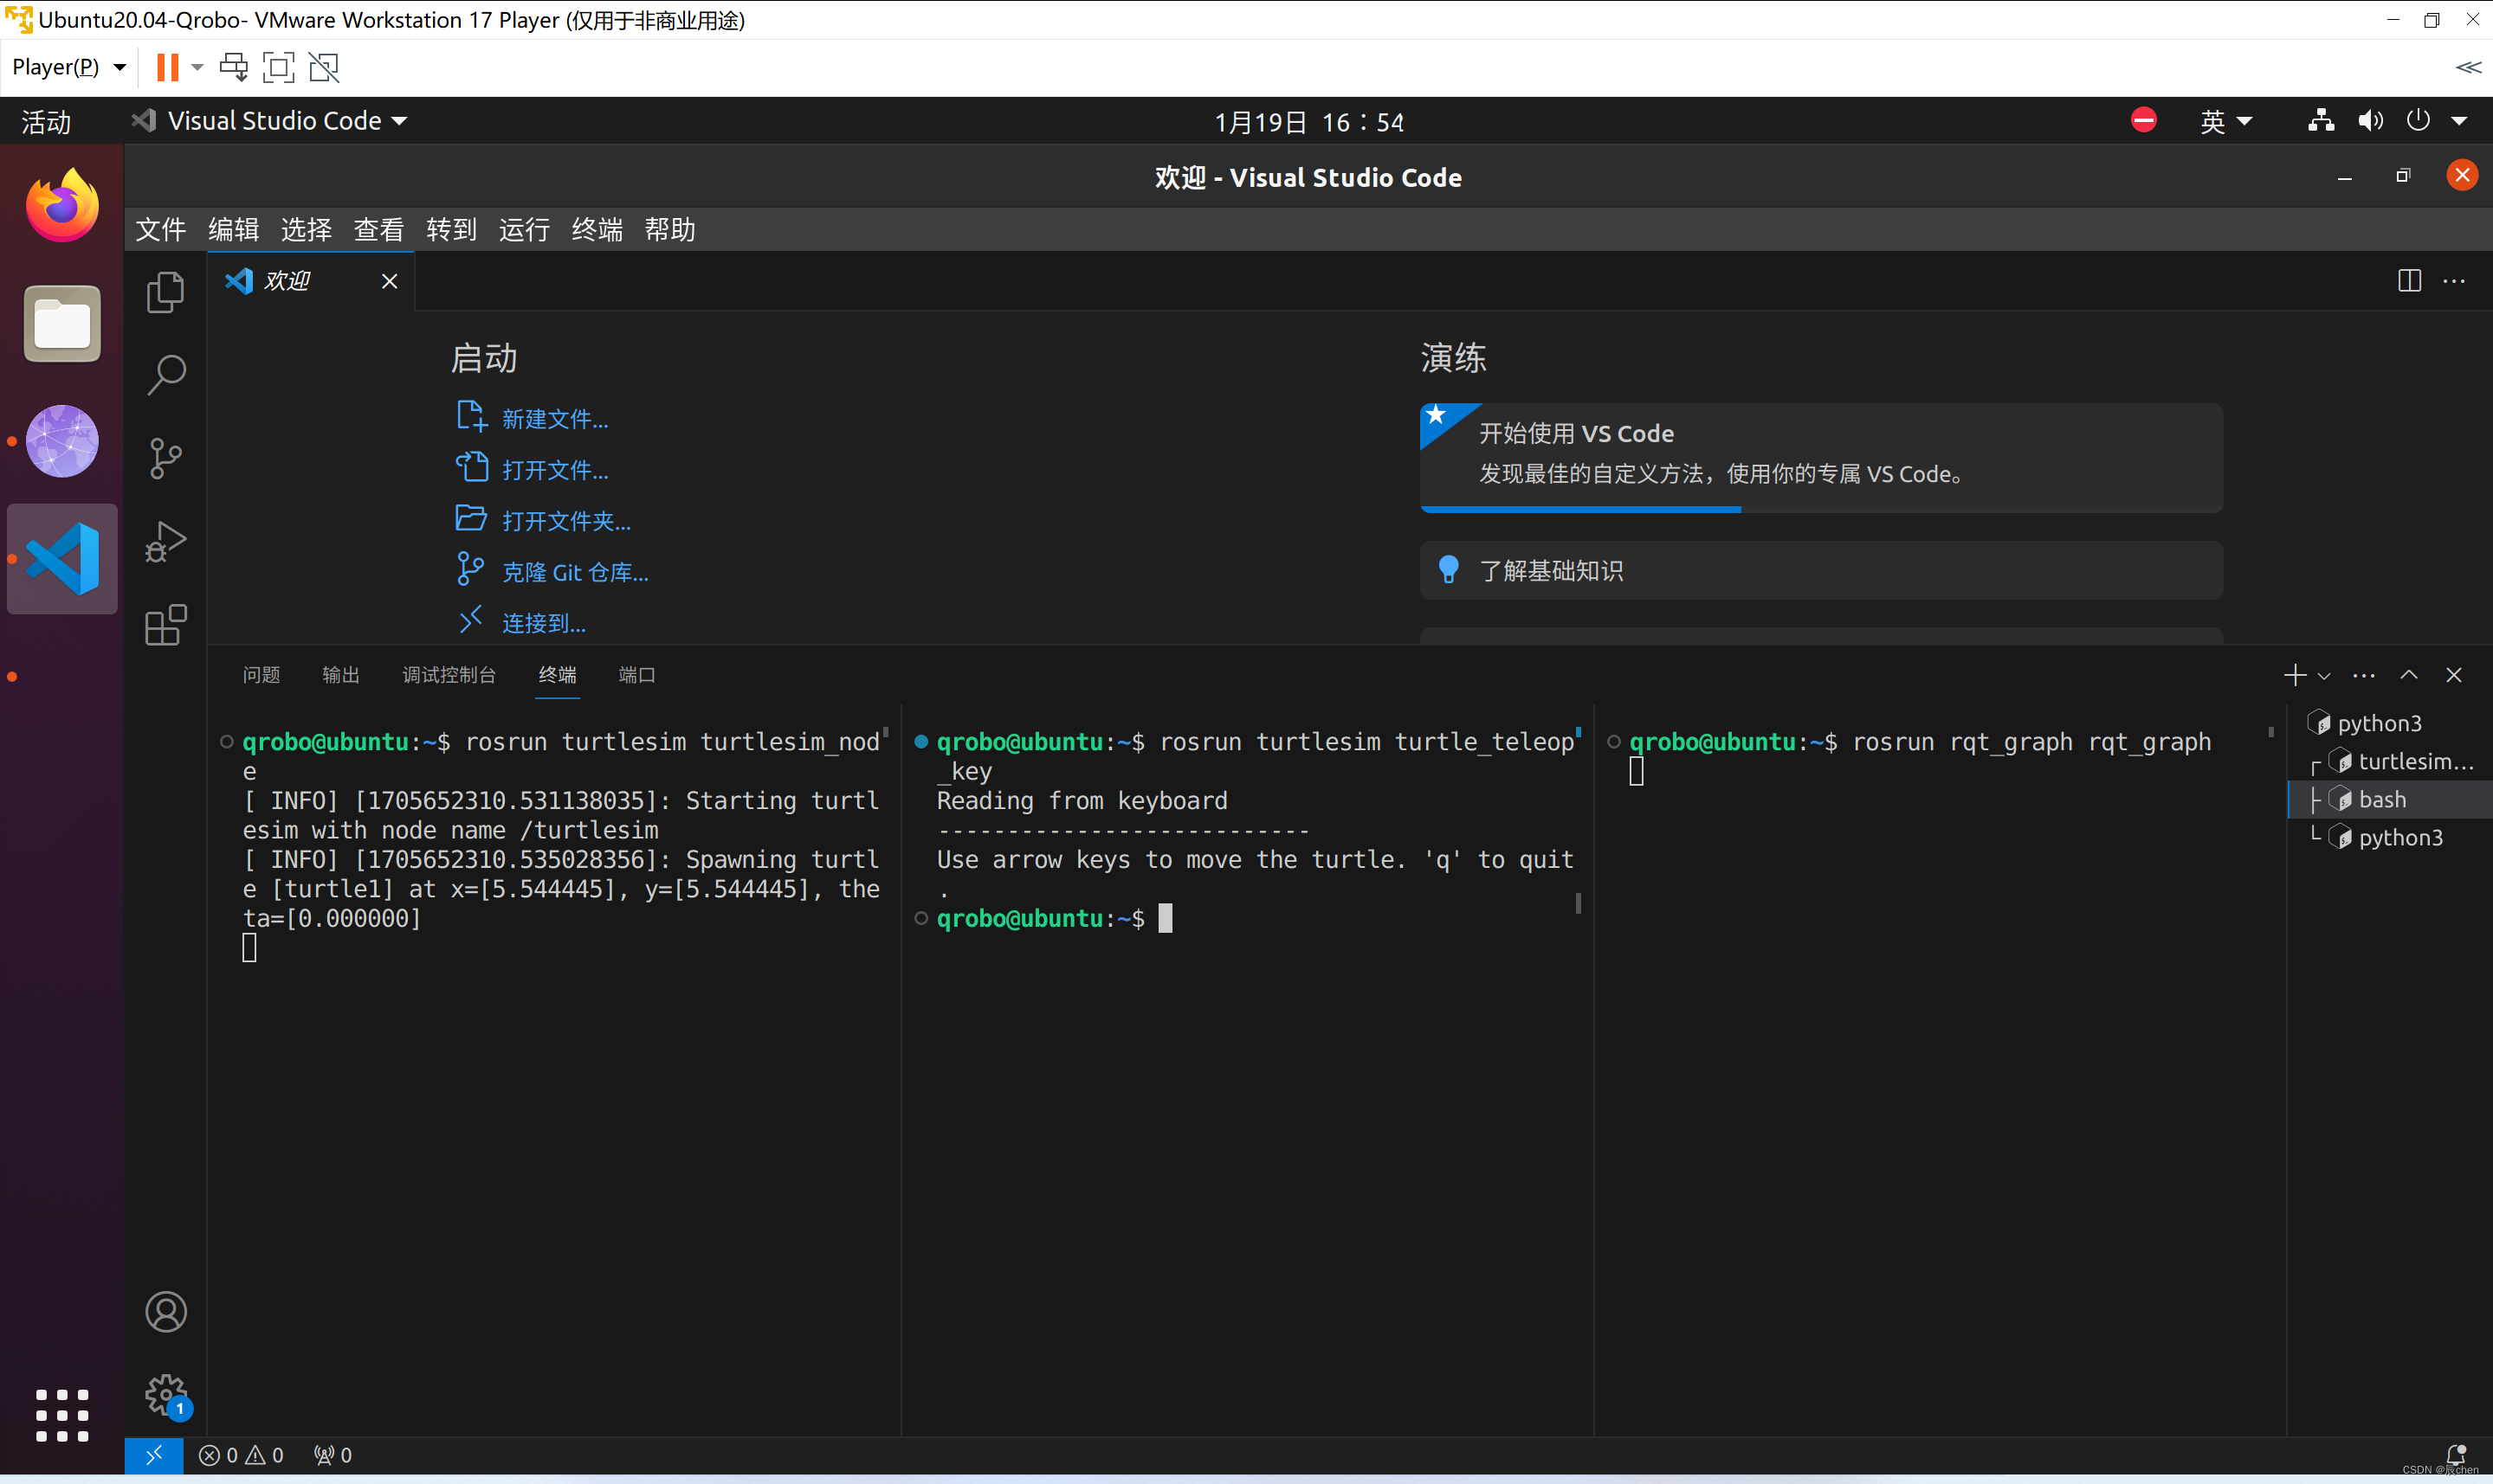Click forwarded ports indicator in status bar
2493x1484 pixels.
[x=333, y=1455]
